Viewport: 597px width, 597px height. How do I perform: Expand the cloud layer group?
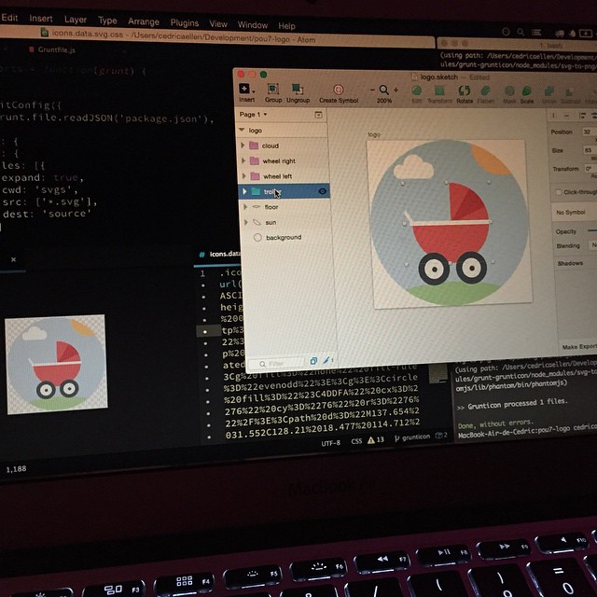(x=243, y=146)
